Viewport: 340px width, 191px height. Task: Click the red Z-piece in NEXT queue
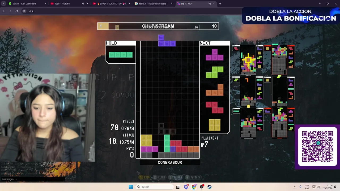(214, 107)
